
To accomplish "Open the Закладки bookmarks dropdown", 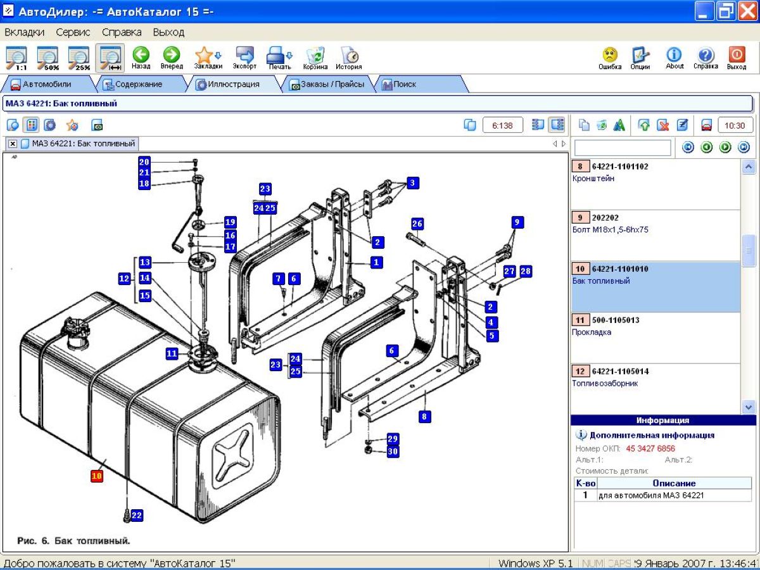I will coord(208,58).
